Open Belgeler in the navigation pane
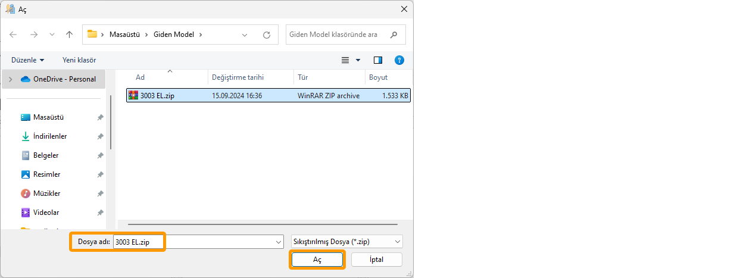The image size is (756, 278). pyautogui.click(x=45, y=155)
